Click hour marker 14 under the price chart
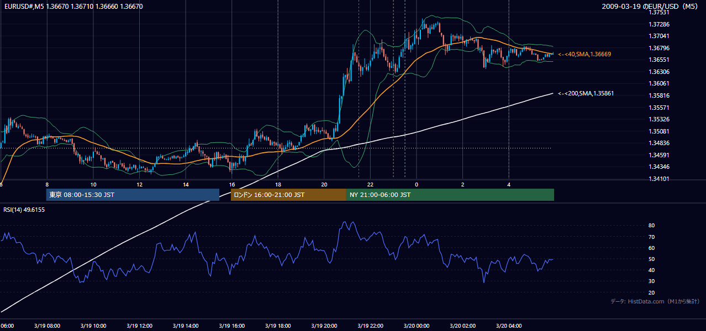This screenshot has width=706, height=331. [186, 184]
